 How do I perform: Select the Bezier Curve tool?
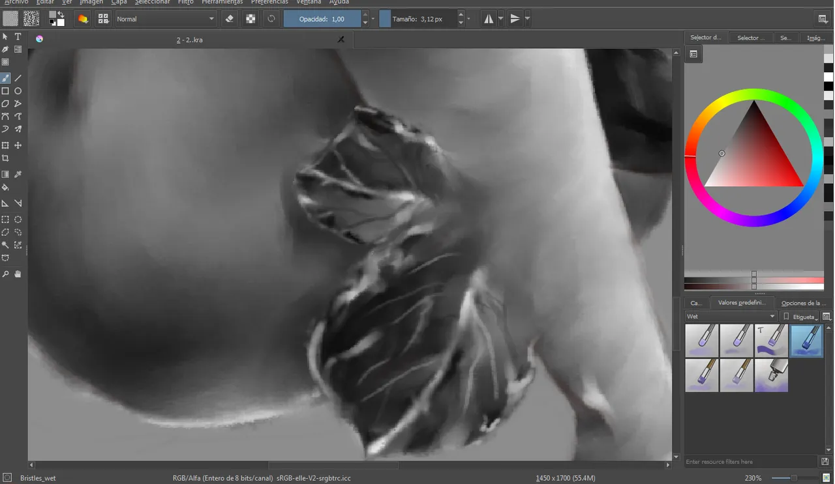pos(5,117)
